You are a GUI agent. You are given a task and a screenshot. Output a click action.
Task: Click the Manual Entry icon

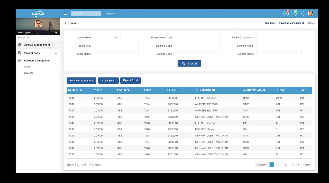point(20,53)
